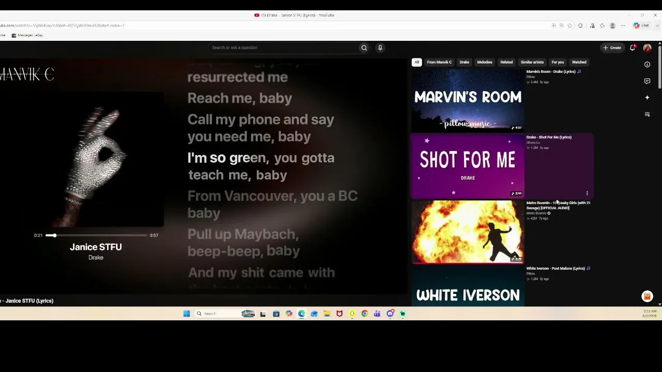This screenshot has width=662, height=372.
Task: Open Google Chrome from the taskbar
Action: (365, 314)
